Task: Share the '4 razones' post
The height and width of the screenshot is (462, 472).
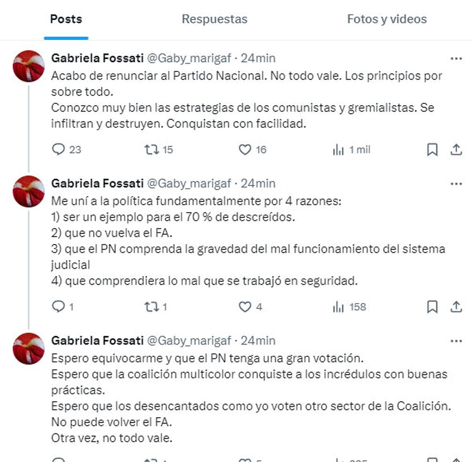Action: [x=456, y=307]
